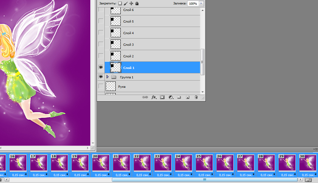This screenshot has width=318, height=183.
Task: Create a new layer icon
Action: pos(188,97)
